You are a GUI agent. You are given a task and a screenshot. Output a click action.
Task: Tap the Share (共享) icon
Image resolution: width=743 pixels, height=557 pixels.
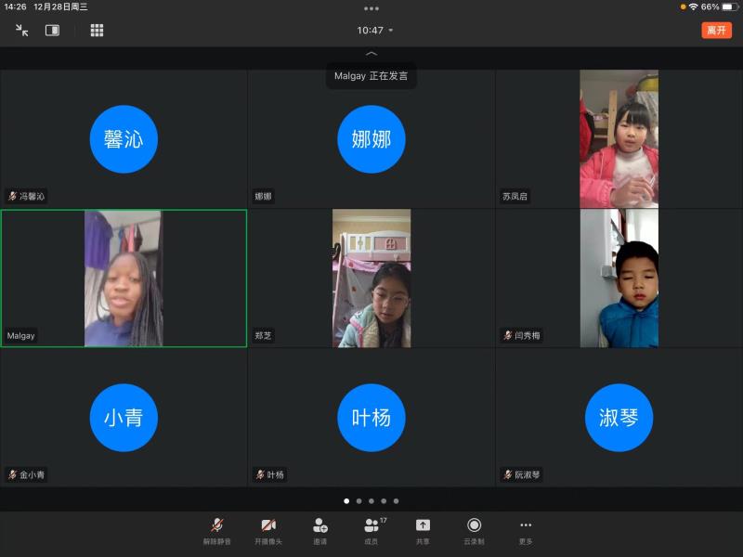click(x=423, y=525)
